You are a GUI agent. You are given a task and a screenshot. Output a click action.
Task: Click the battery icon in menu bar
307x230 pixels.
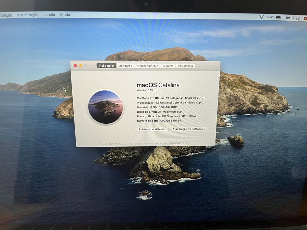[x=279, y=17]
